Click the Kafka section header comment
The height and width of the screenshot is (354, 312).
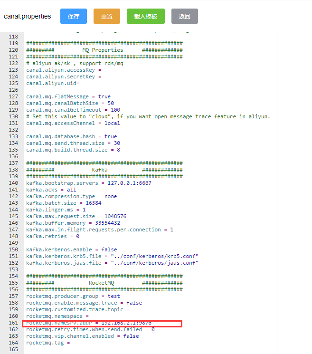[x=104, y=170]
